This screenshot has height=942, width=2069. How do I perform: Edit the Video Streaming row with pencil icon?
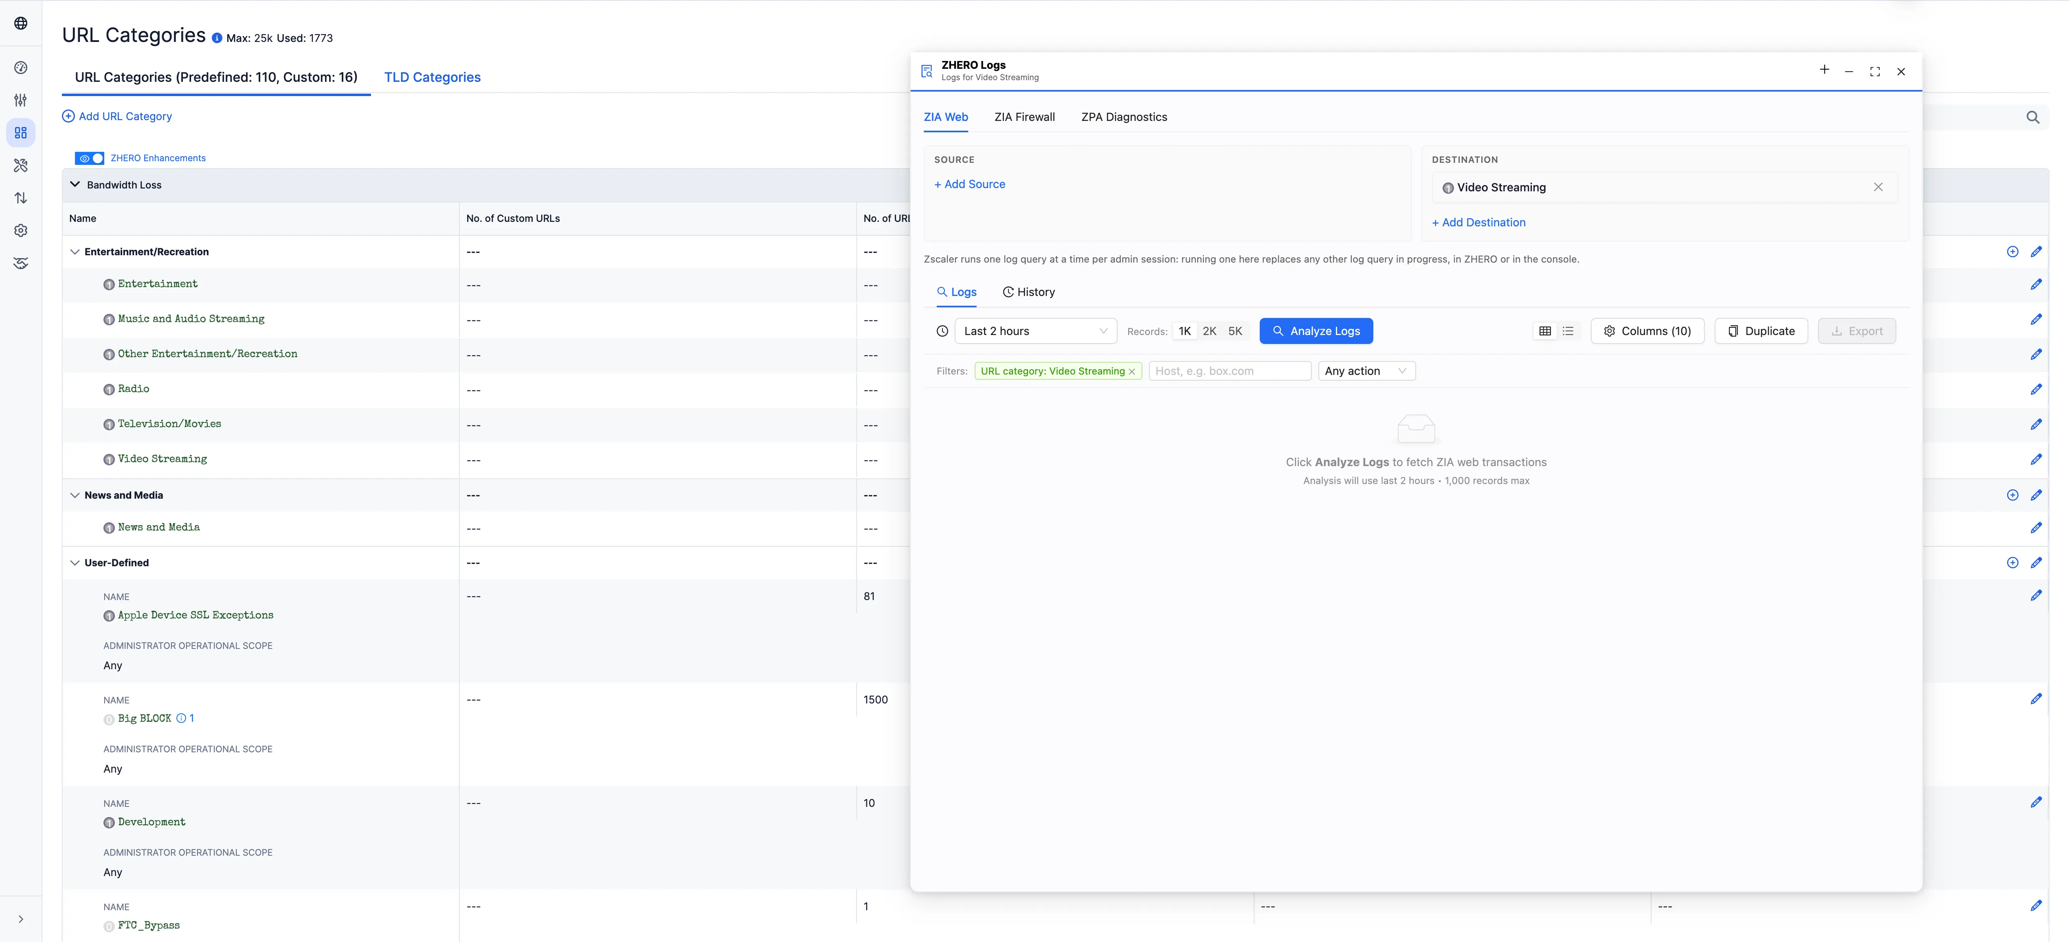click(x=2036, y=459)
